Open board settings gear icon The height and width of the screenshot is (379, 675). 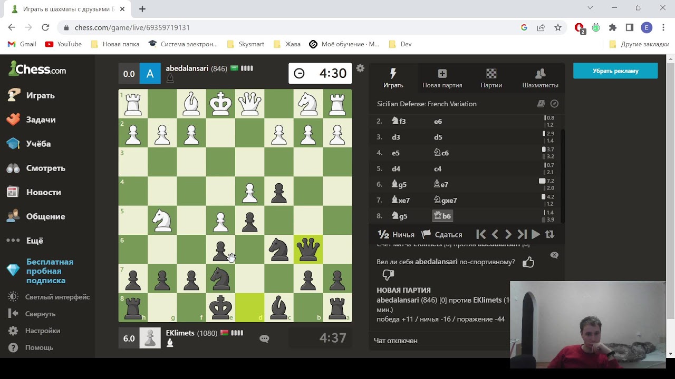pos(360,68)
